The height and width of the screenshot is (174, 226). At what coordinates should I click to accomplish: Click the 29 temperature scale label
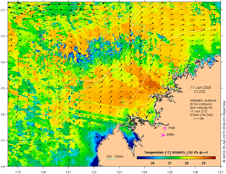coord(203,163)
